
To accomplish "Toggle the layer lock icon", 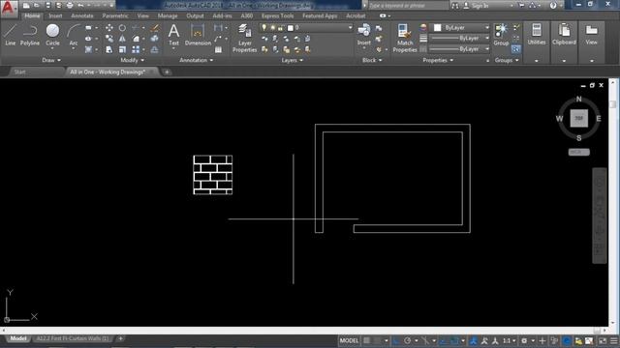I will pyautogui.click(x=280, y=28).
